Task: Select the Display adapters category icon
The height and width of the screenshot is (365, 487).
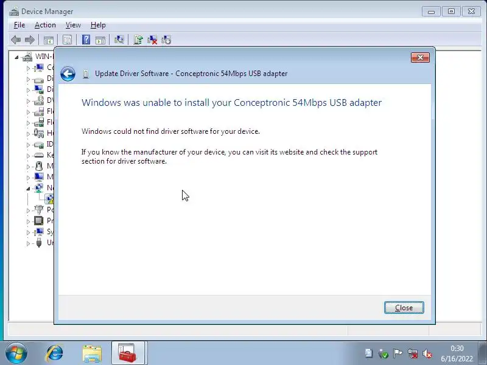Action: 39,89
